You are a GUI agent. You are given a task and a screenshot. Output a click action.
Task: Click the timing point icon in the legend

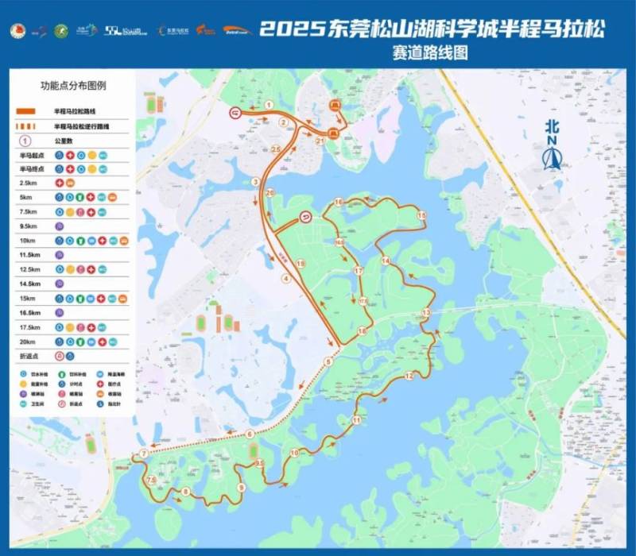[x=61, y=384]
